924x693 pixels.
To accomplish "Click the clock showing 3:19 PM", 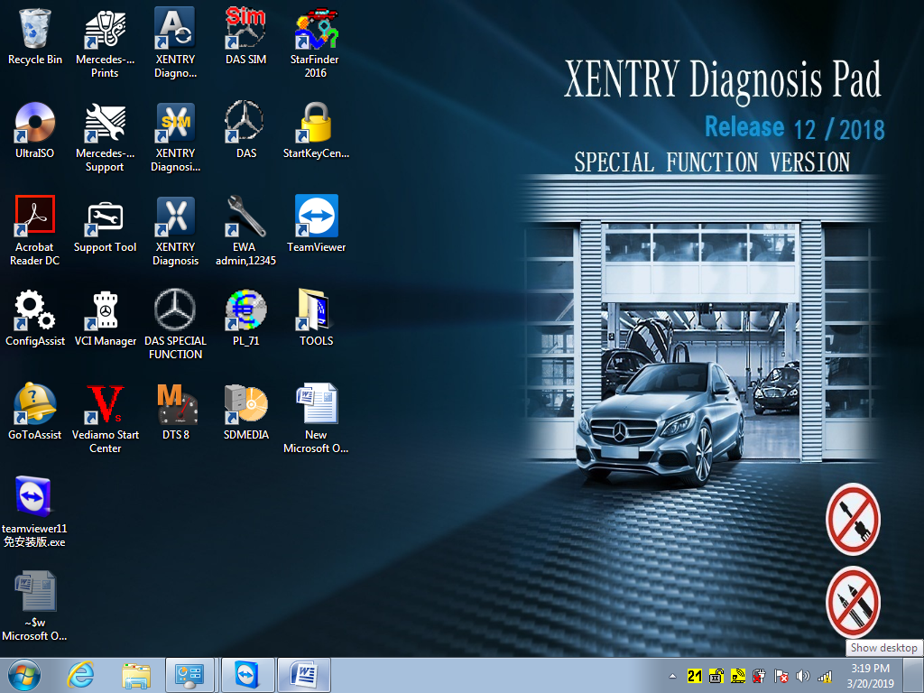I will [871, 676].
